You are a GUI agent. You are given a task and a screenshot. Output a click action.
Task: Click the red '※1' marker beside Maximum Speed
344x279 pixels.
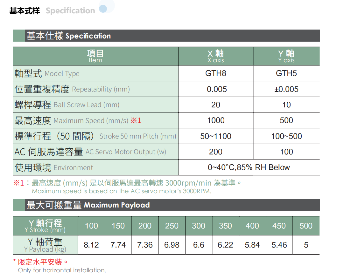point(136,120)
